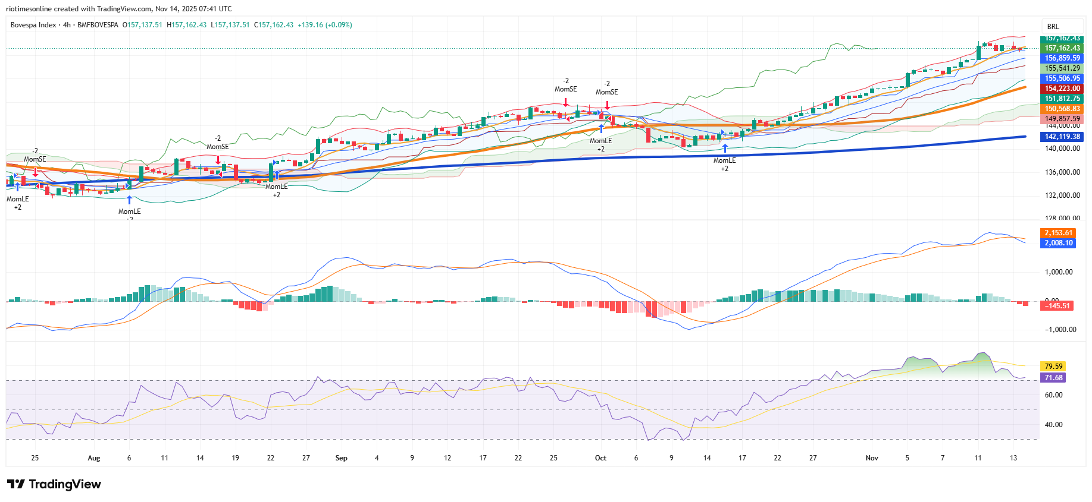Image resolution: width=1092 pixels, height=502 pixels.
Task: Click the pink 149,857.59 price label
Action: 1062,119
